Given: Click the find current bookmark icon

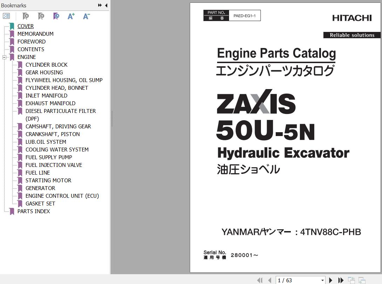Looking at the screenshot, I should click(x=56, y=16).
